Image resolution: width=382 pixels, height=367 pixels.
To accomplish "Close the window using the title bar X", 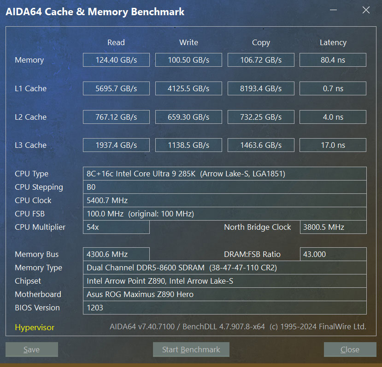I will click(366, 11).
